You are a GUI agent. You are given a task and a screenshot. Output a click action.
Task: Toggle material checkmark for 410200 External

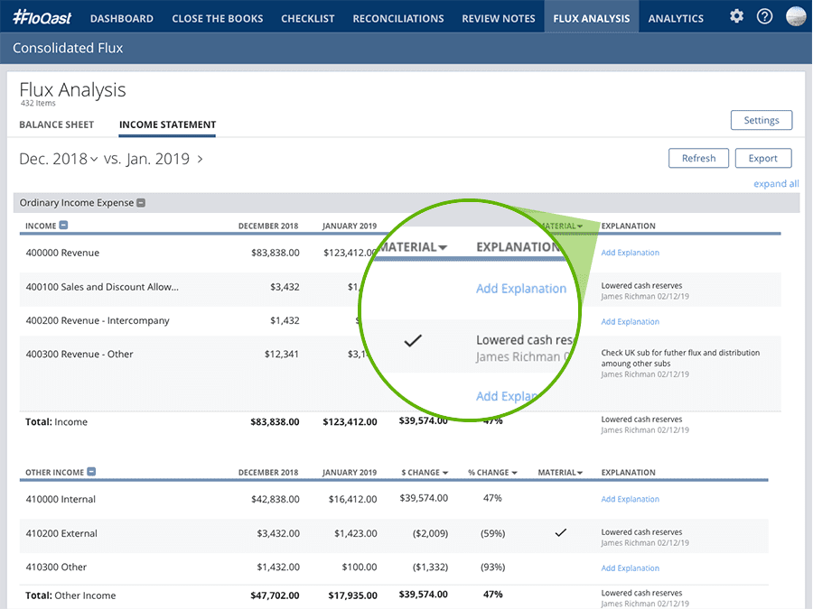click(560, 532)
